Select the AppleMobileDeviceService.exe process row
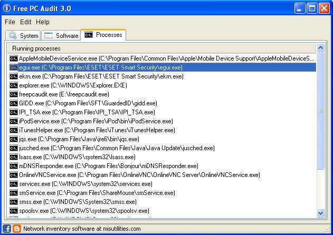The height and width of the screenshot is (235, 333). click(x=163, y=58)
